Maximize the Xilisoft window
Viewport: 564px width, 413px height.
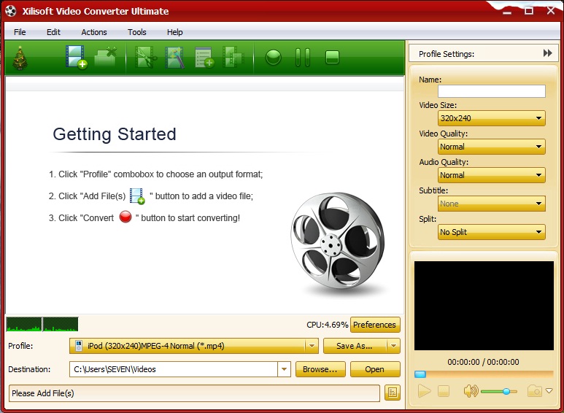tap(529, 11)
